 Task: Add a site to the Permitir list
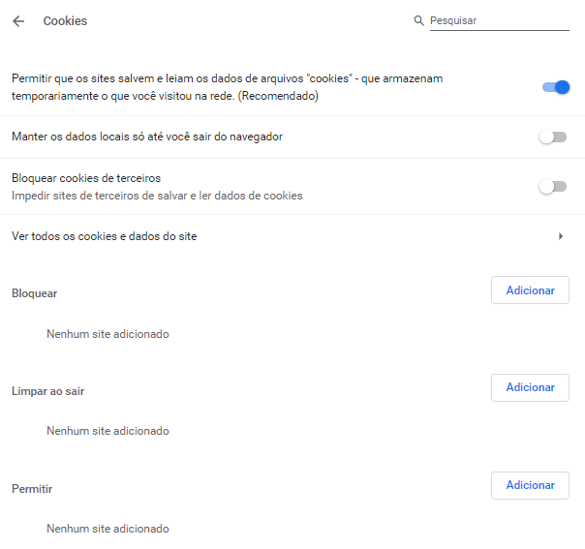point(530,485)
